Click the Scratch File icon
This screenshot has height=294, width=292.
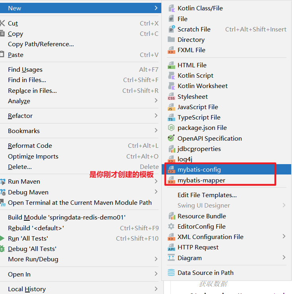coord(171,29)
